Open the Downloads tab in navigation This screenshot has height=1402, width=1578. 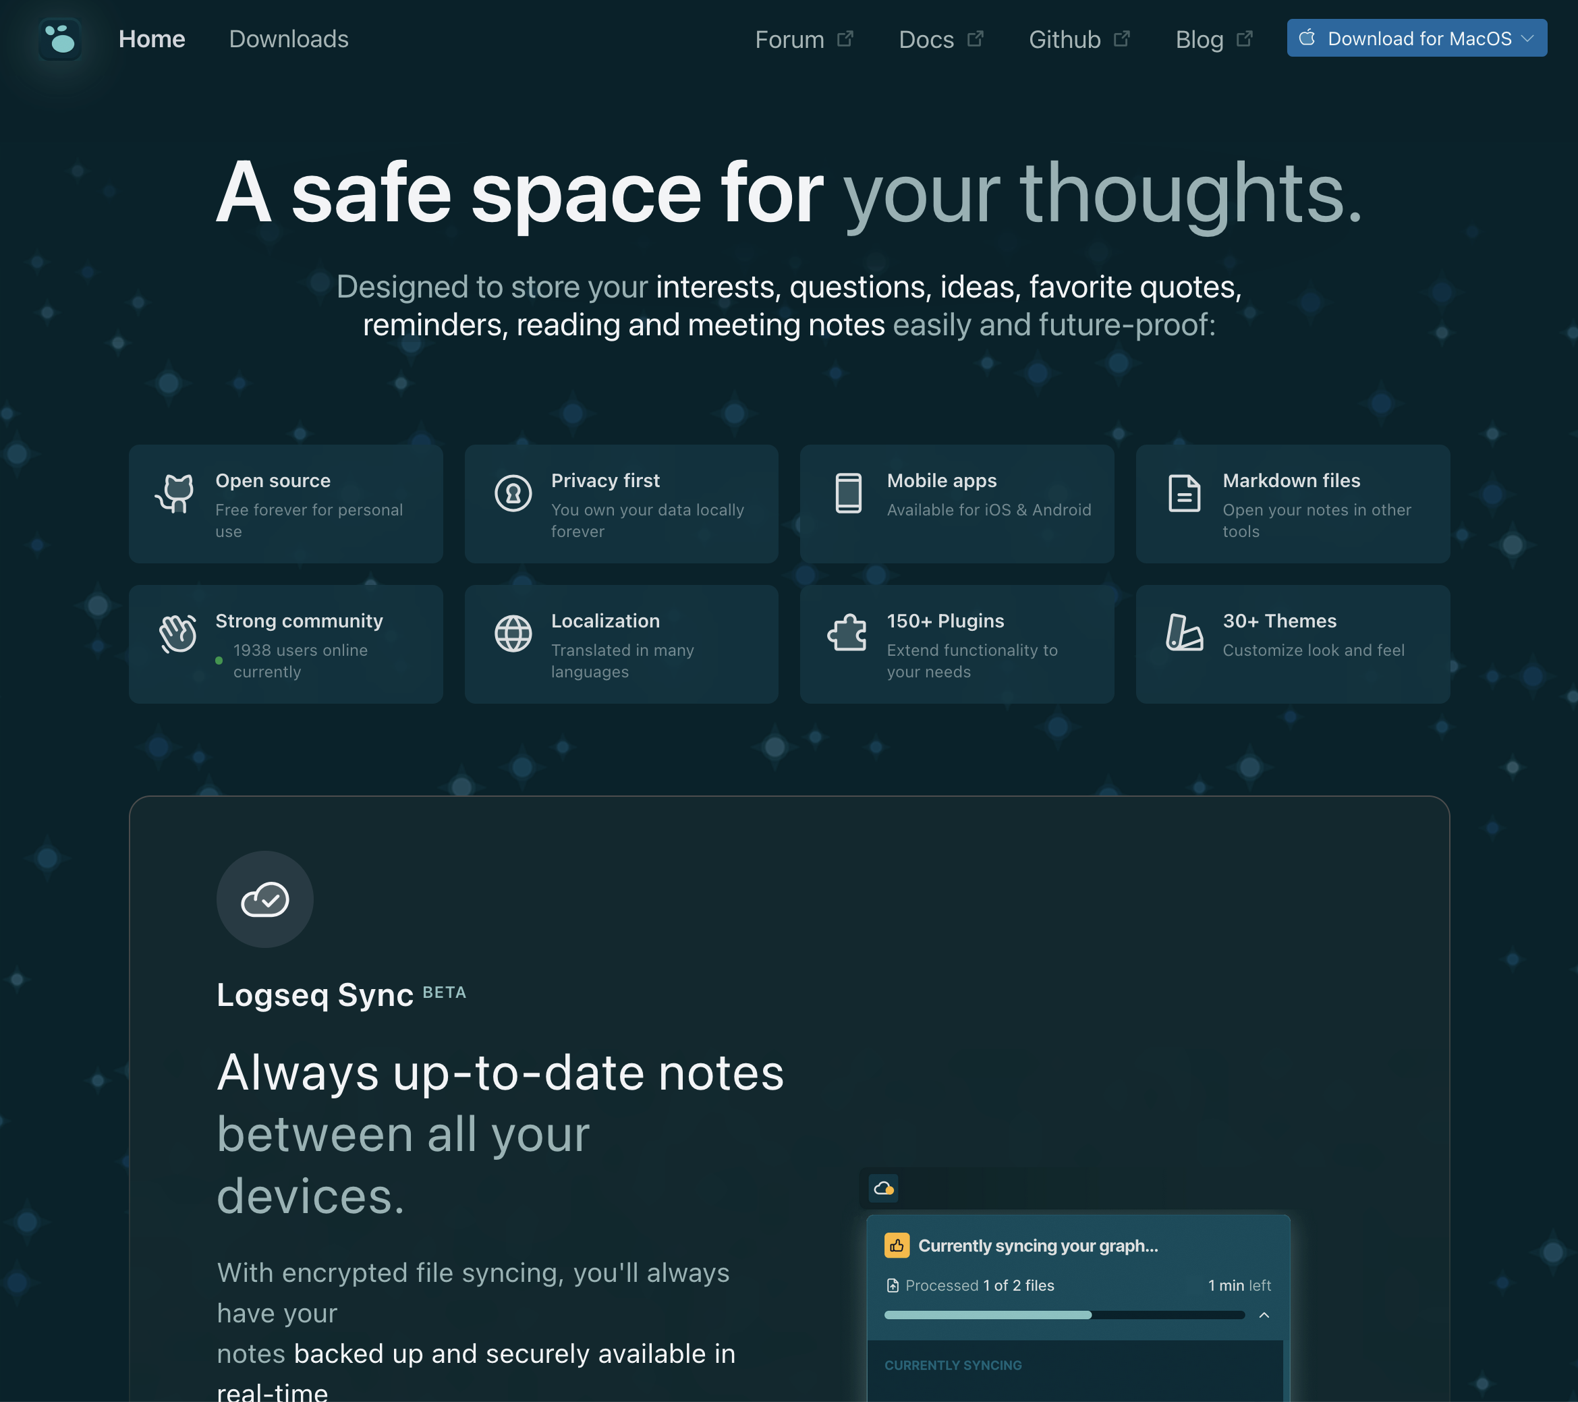289,39
